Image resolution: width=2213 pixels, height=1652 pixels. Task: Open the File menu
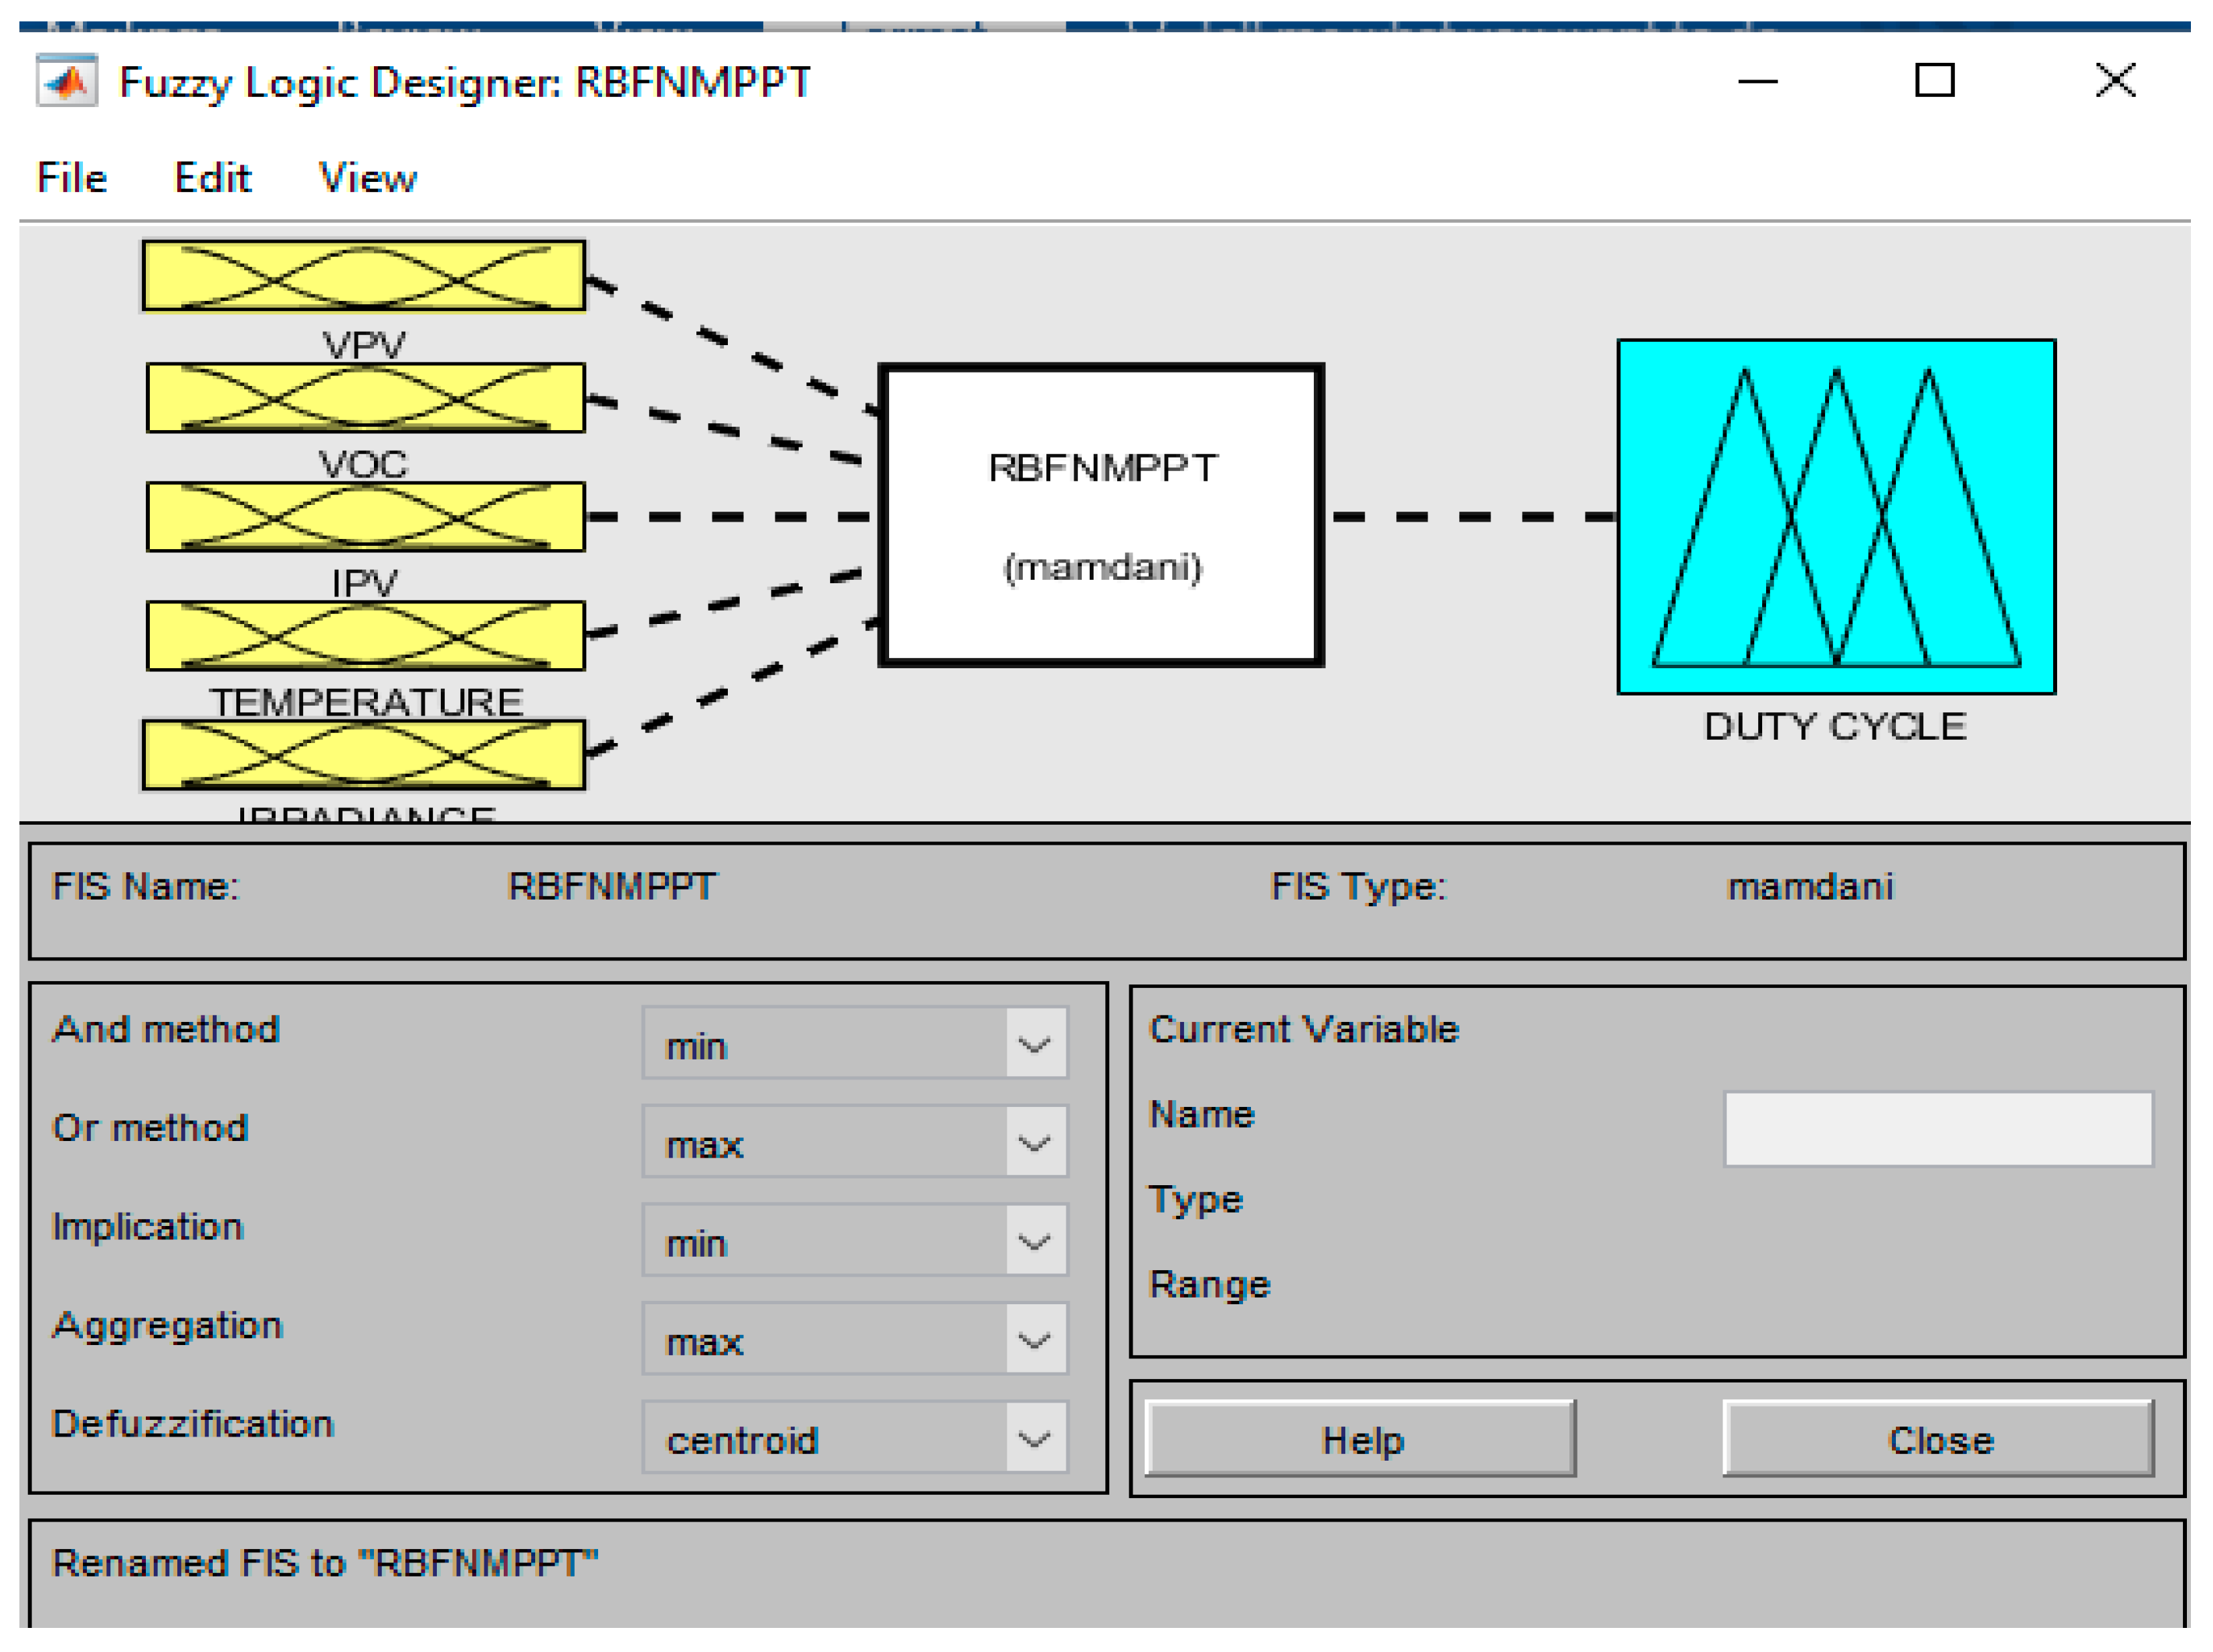[x=71, y=178]
